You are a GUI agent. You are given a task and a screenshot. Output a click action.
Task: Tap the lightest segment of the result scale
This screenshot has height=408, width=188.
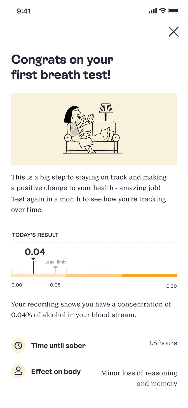click(39, 275)
